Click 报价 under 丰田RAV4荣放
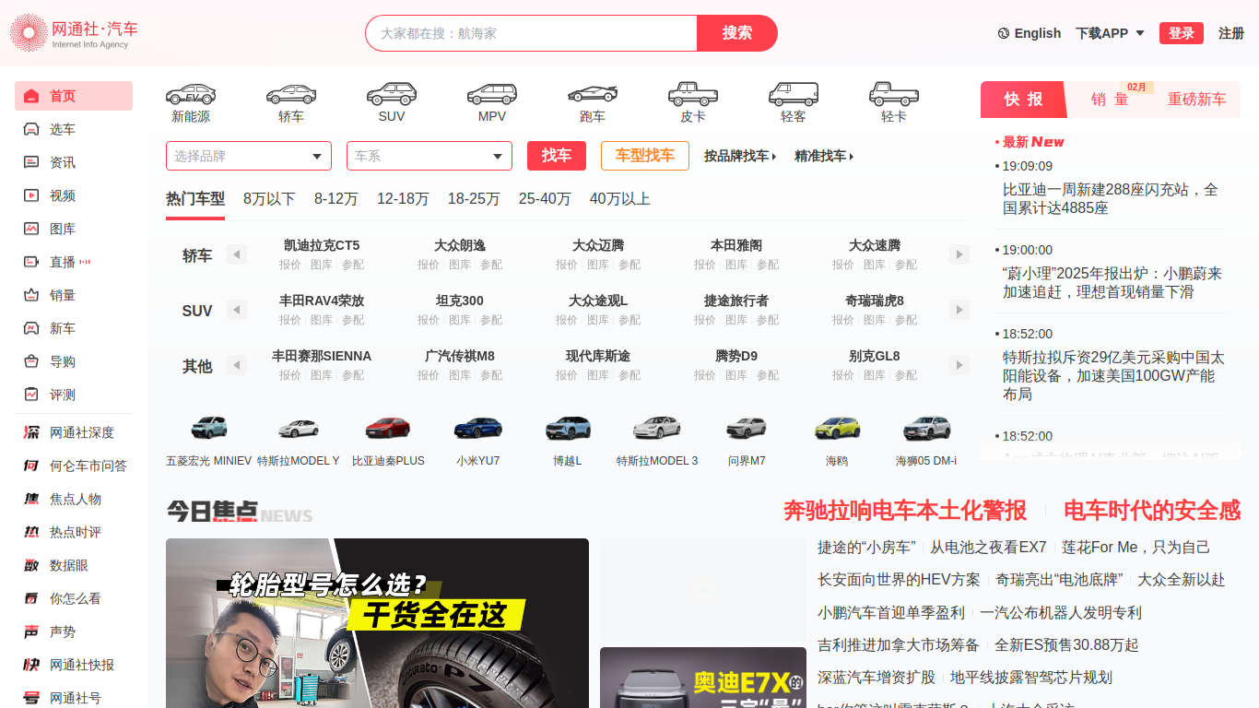 click(x=290, y=320)
